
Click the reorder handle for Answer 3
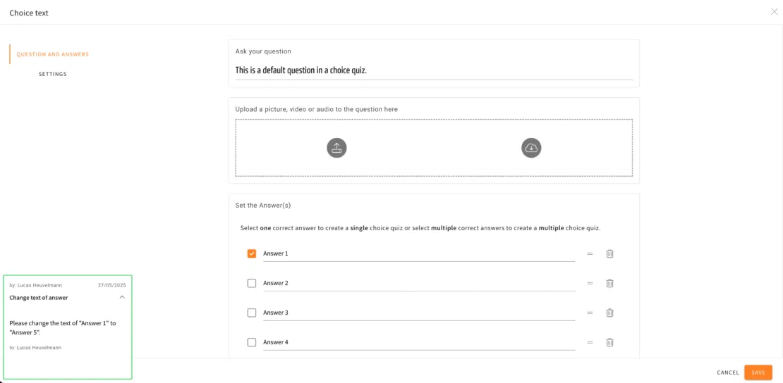[590, 313]
